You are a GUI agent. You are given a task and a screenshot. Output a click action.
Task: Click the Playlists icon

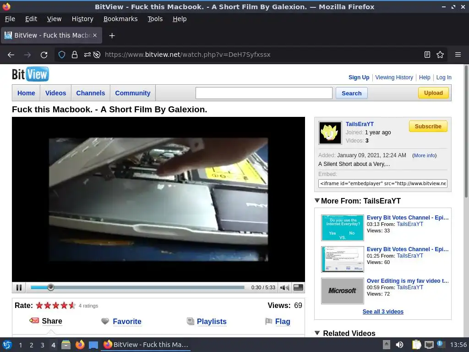190,321
